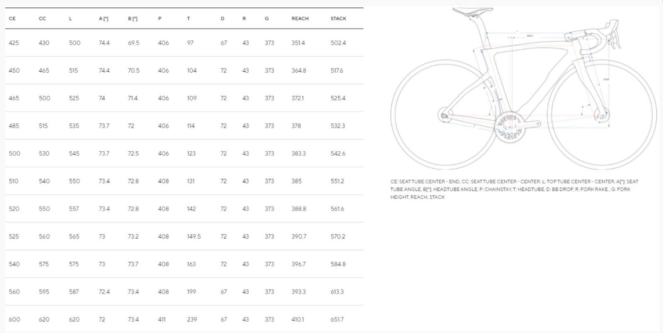The height and width of the screenshot is (333, 663).
Task: Click the stack value 502.4
Action: 338,43
